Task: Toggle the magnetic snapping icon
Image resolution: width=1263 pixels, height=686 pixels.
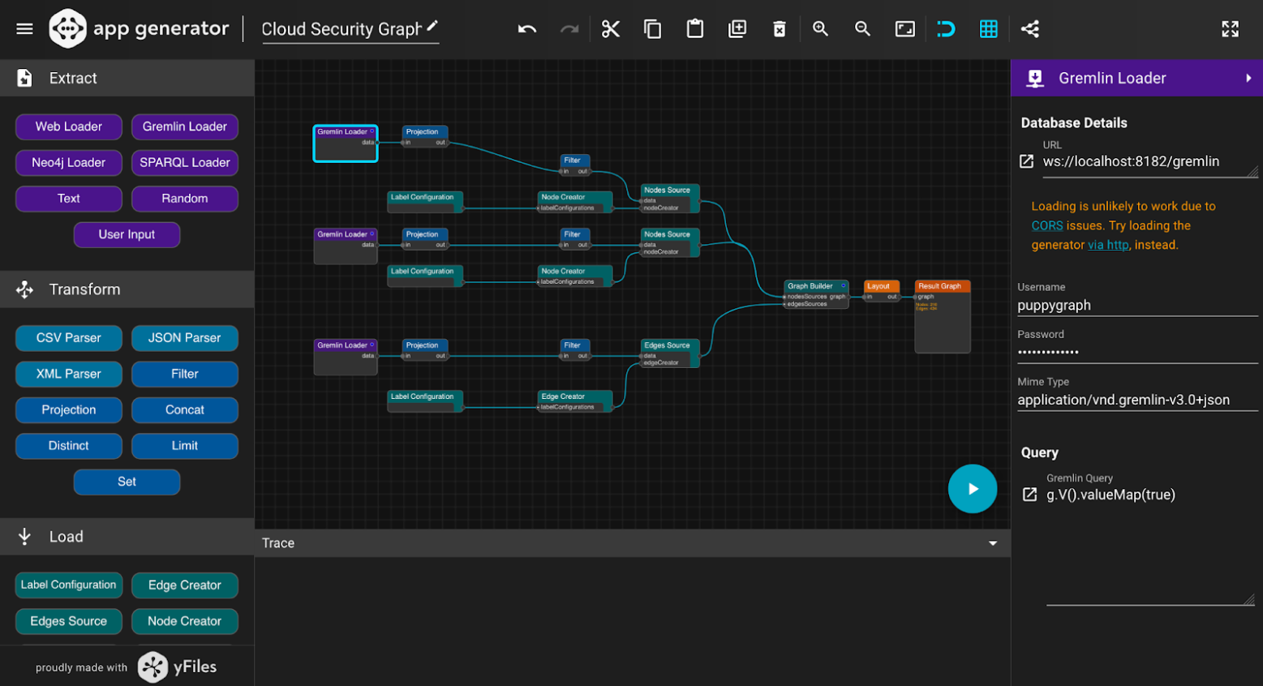Action: pyautogui.click(x=947, y=28)
